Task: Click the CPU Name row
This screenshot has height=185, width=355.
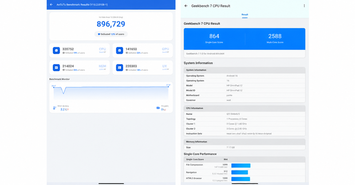Action: [x=245, y=114]
